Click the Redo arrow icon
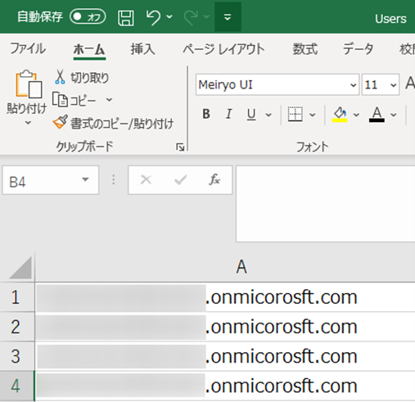This screenshot has width=415, height=402. 191,17
